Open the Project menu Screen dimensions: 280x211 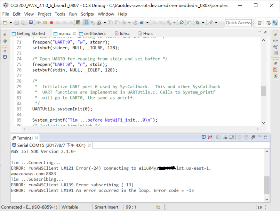44,14
